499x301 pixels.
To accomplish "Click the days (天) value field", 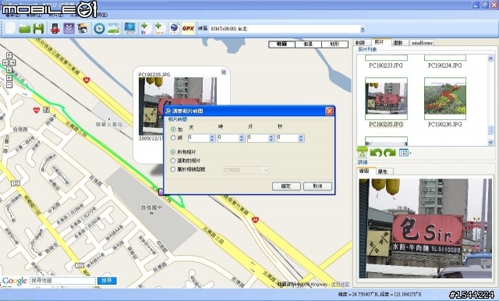I will point(199,138).
